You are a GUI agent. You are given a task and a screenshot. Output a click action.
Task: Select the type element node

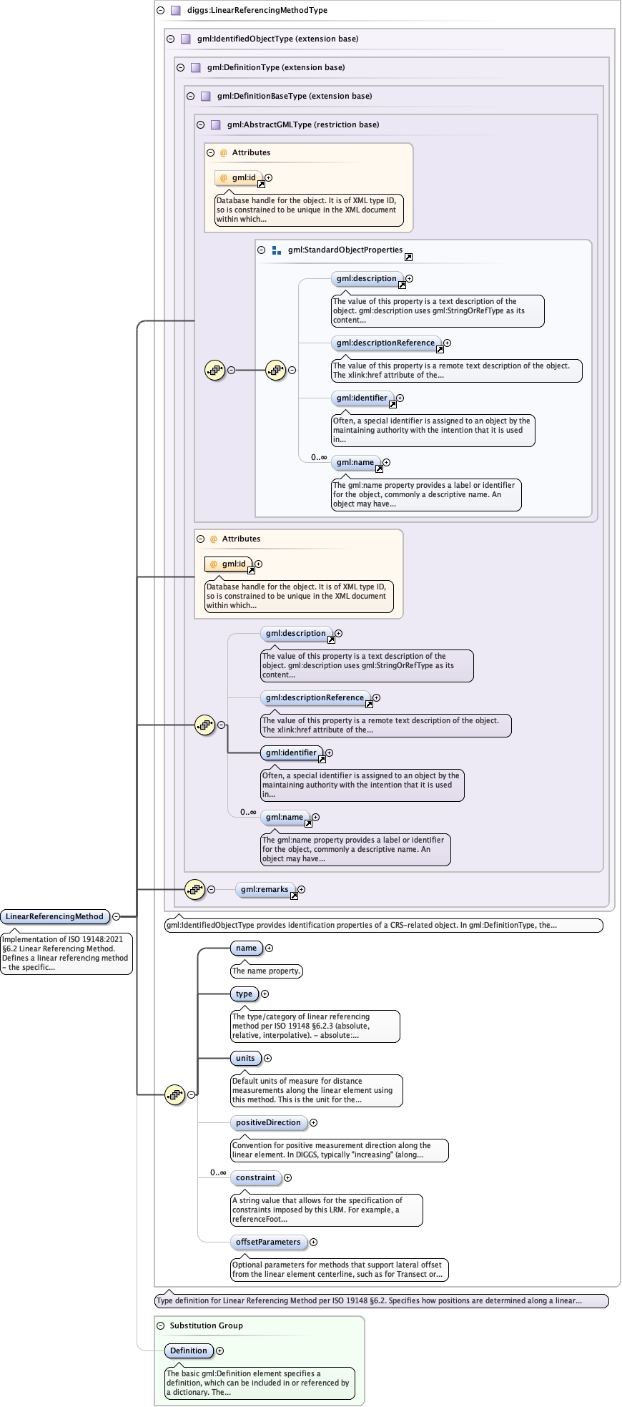(x=244, y=994)
